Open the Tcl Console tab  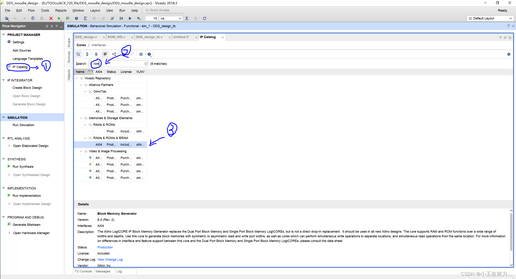point(83,271)
